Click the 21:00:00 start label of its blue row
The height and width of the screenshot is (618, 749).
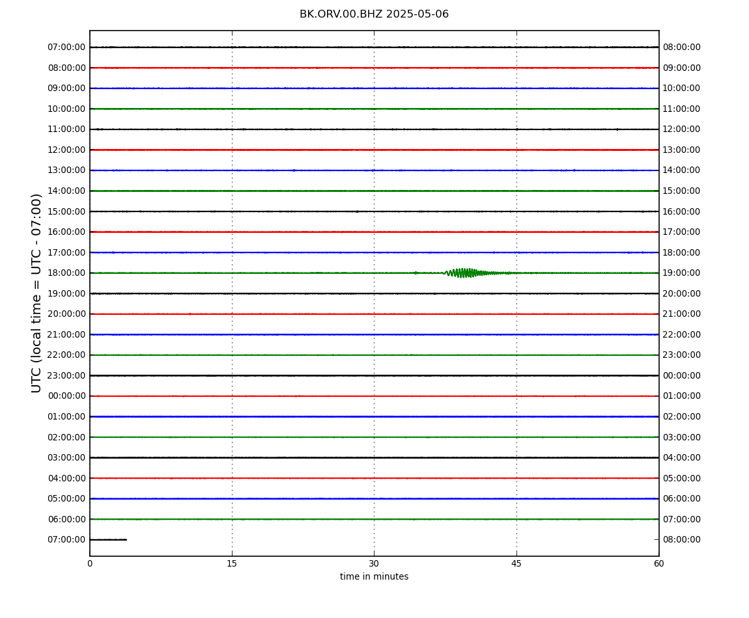pos(66,334)
